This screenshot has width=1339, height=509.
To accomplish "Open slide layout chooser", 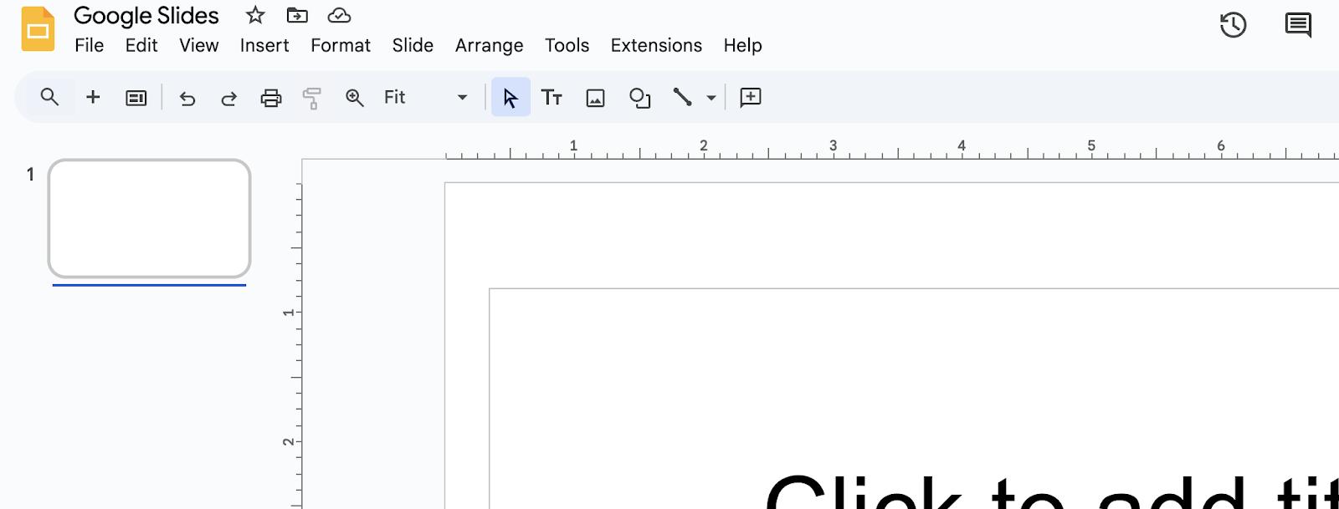I will [x=136, y=98].
